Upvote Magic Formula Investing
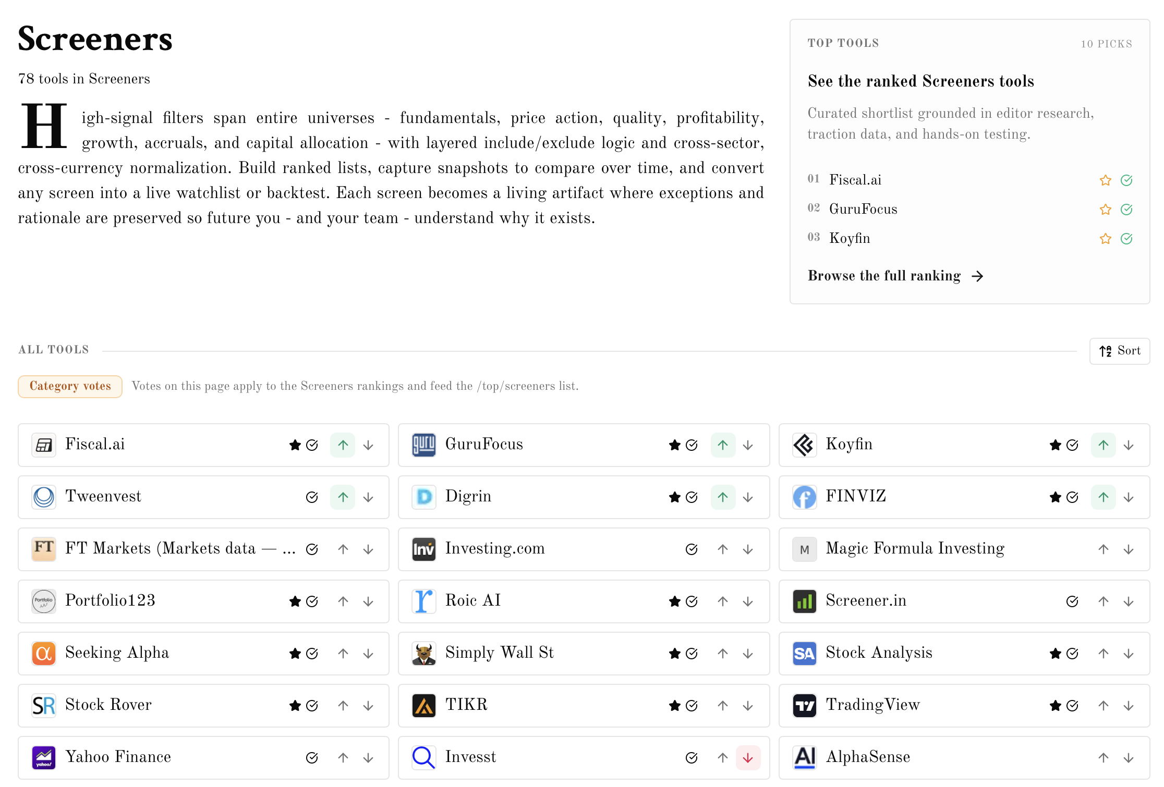 [x=1103, y=549]
